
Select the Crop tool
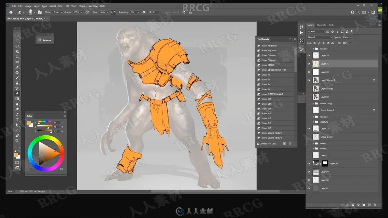point(17,57)
